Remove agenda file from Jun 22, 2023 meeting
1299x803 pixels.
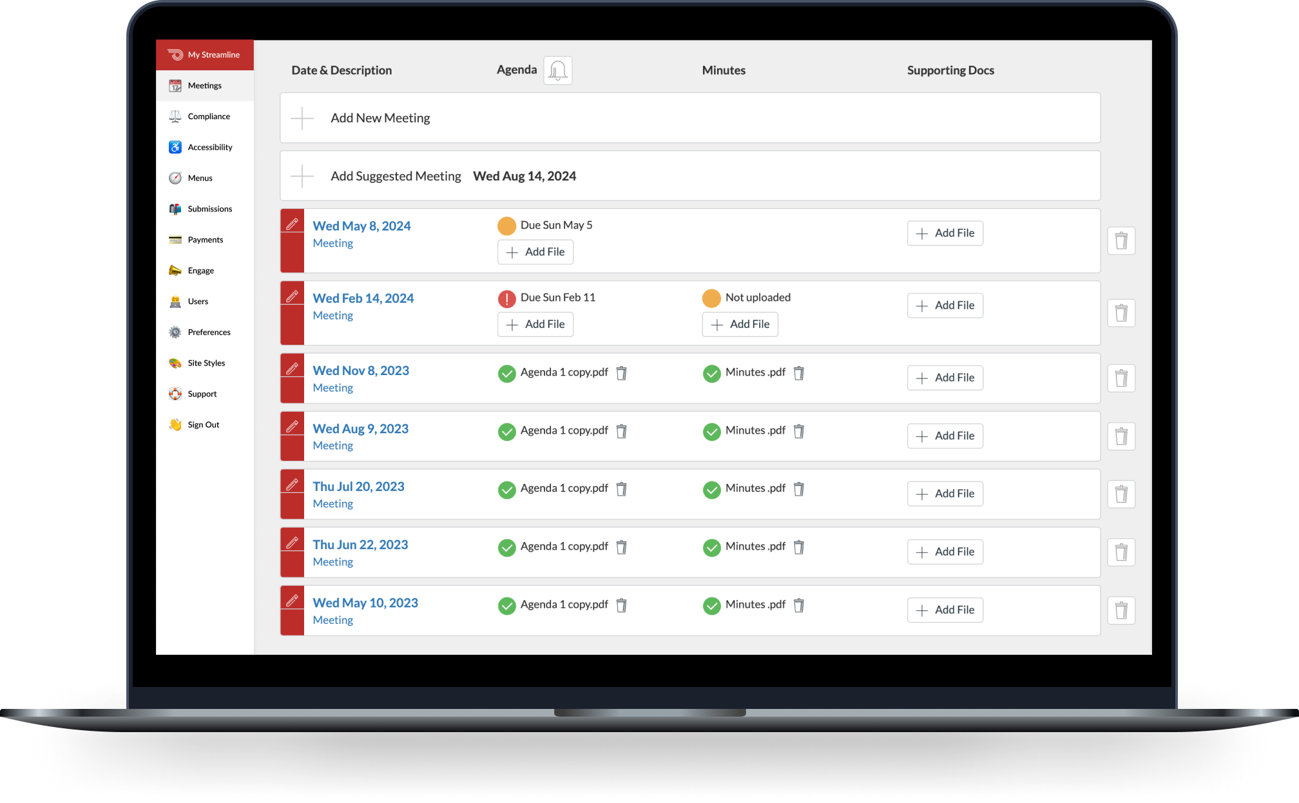[622, 547]
